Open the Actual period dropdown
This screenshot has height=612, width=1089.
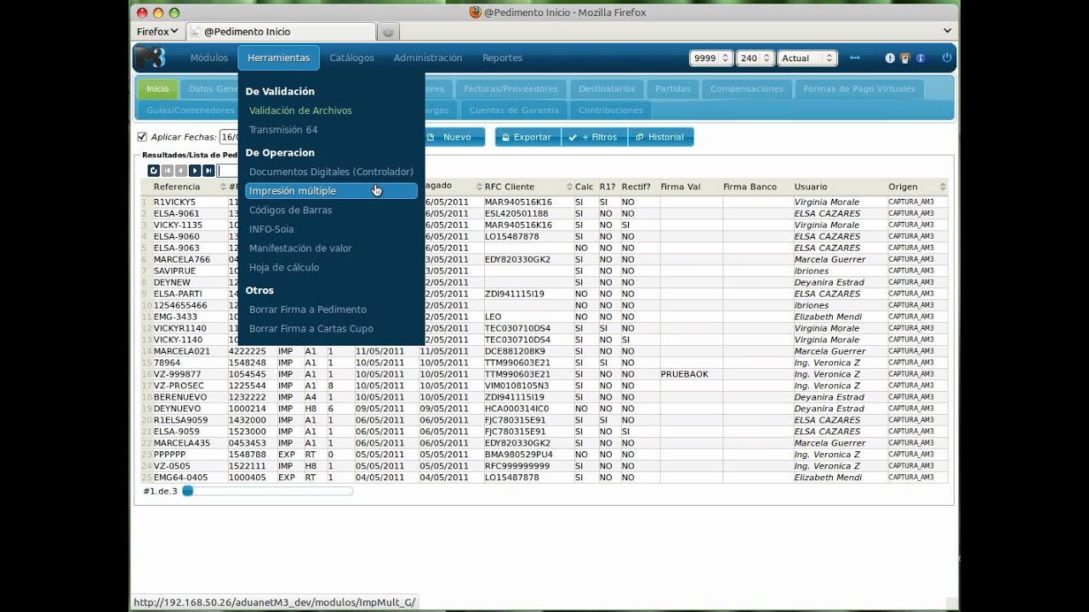click(807, 58)
